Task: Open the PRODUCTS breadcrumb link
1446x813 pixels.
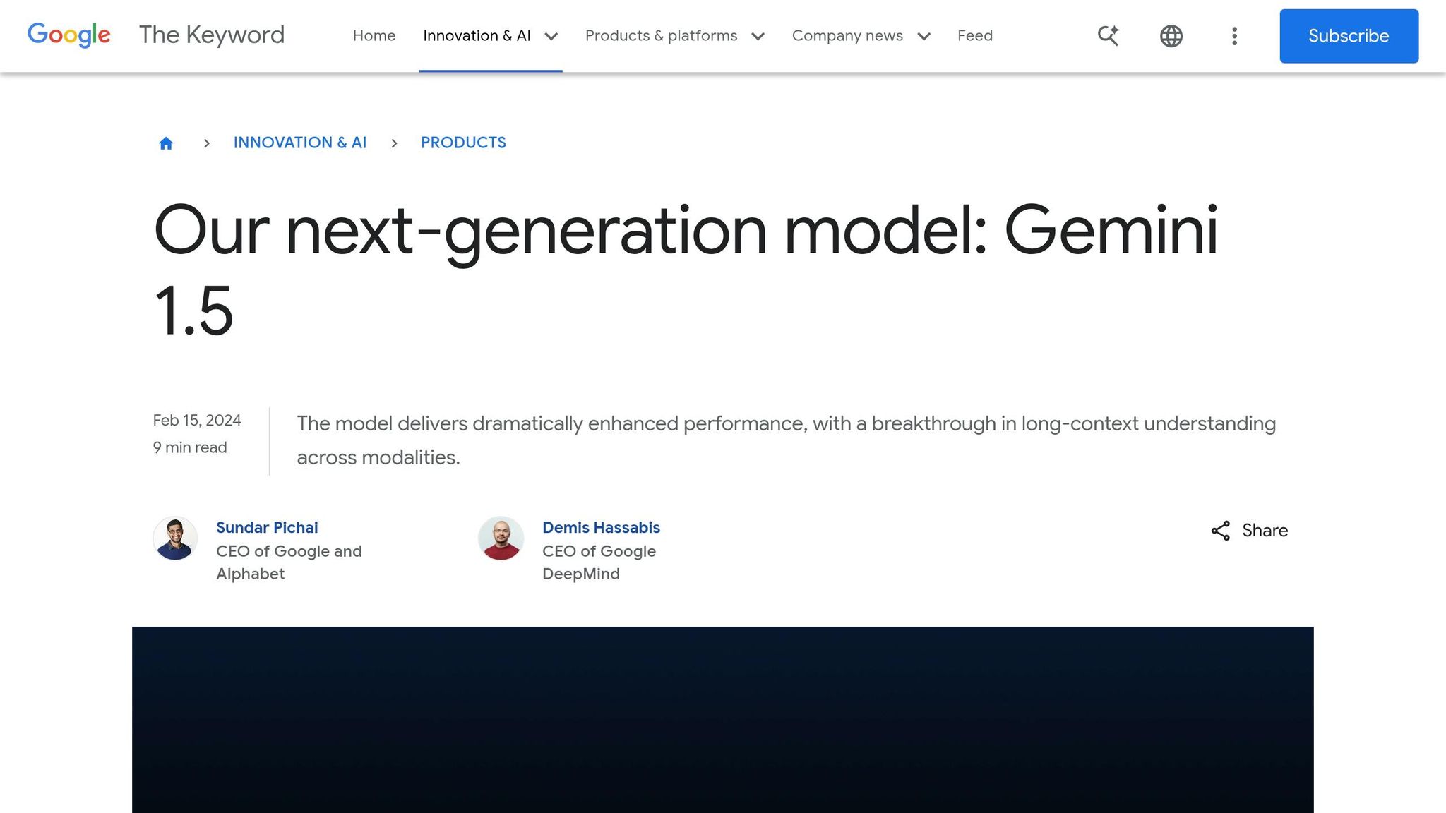Action: pos(463,143)
